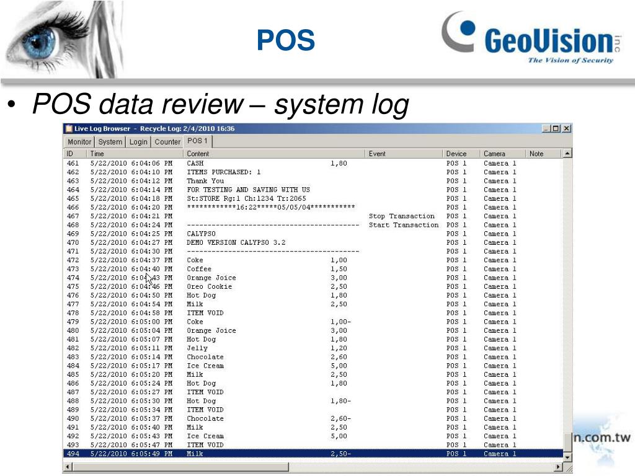This screenshot has height=476, width=635.
Task: Open the System log tab
Action: pyautogui.click(x=110, y=142)
